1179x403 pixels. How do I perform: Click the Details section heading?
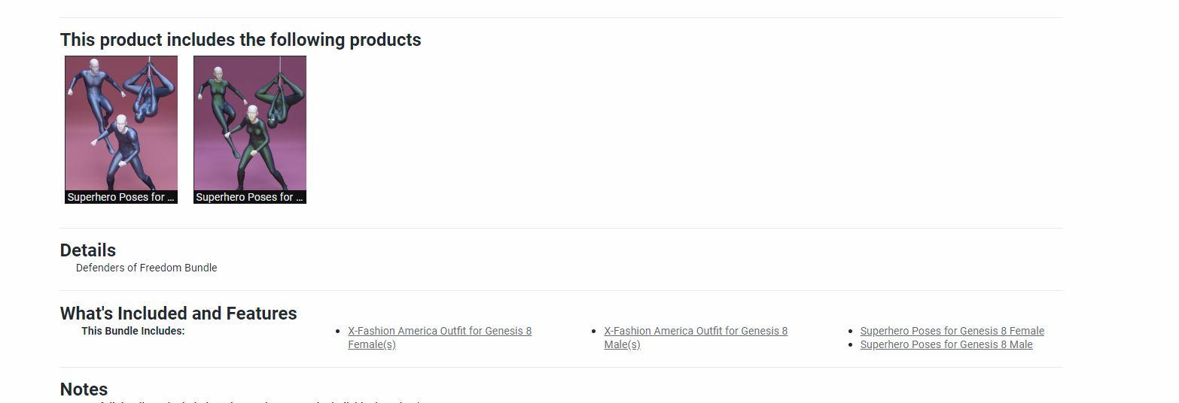(x=88, y=250)
